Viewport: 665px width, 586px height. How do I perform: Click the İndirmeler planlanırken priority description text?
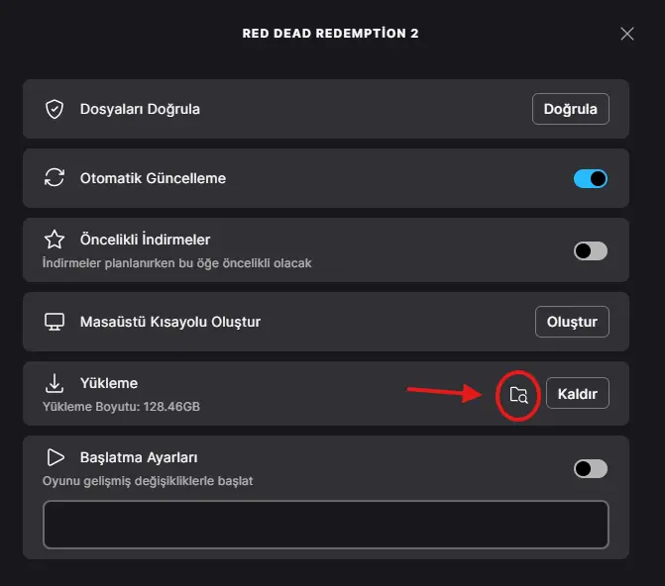[x=176, y=263]
